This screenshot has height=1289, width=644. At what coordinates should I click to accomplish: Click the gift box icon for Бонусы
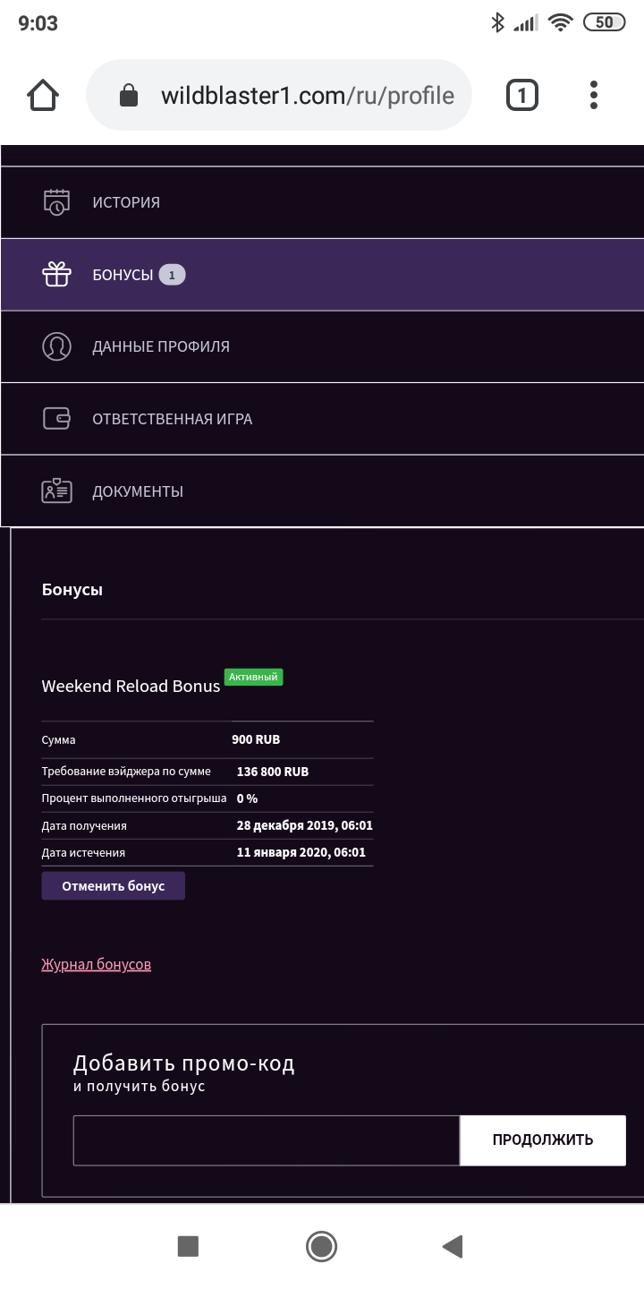pyautogui.click(x=56, y=275)
